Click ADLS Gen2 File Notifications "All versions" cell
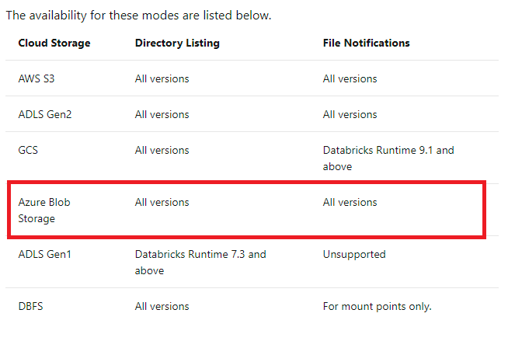Image resolution: width=515 pixels, height=341 pixels. 350,114
